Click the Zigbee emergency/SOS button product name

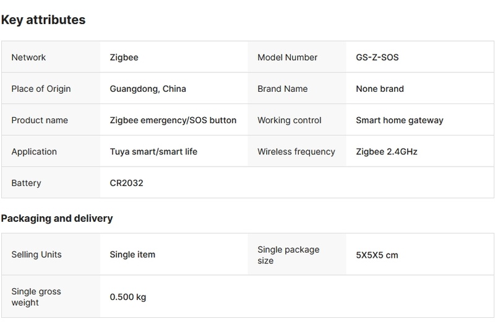pyautogui.click(x=173, y=120)
